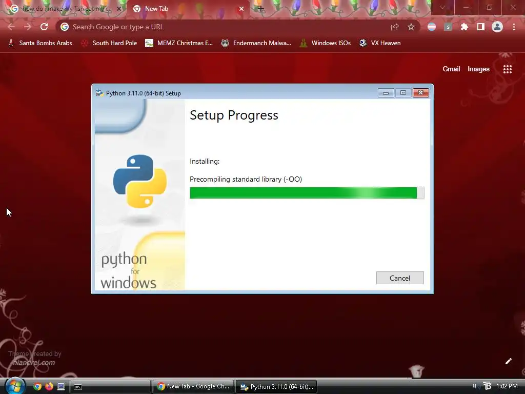
Task: Switch to New Tab Chrome taskbar button
Action: pos(193,387)
